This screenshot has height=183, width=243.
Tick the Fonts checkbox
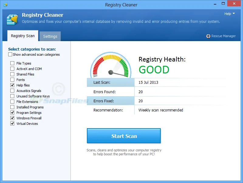pyautogui.click(x=12, y=80)
